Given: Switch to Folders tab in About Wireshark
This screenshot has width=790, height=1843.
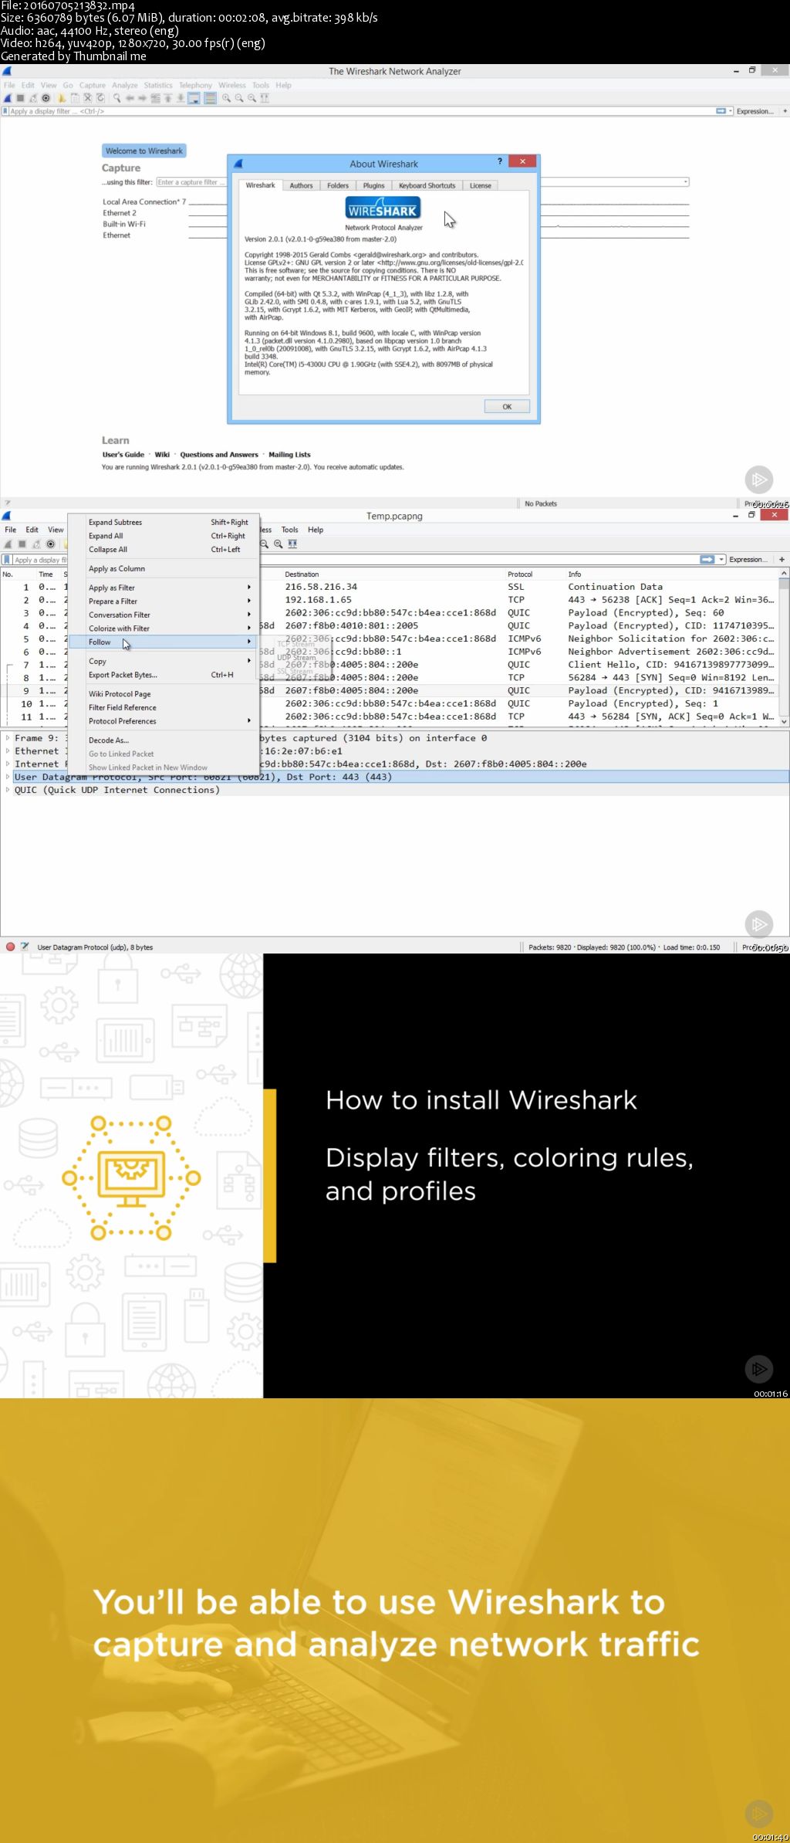Looking at the screenshot, I should click(x=338, y=185).
